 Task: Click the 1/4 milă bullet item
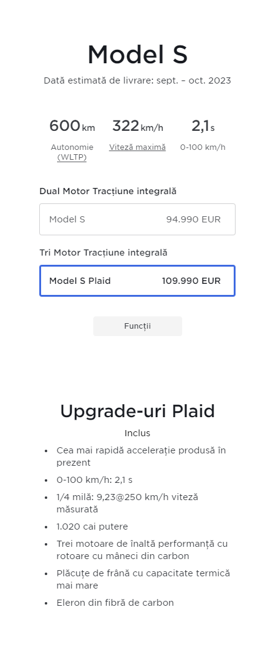(x=128, y=503)
